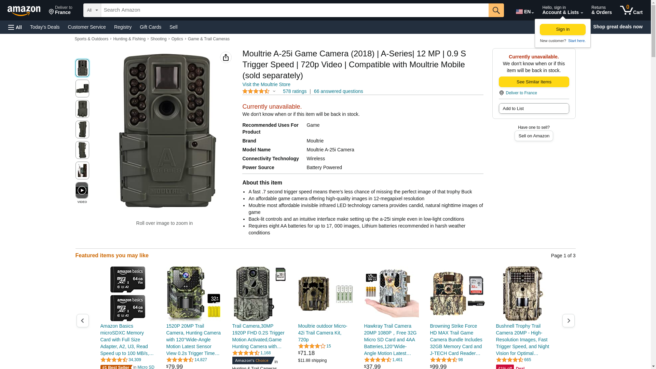Click into the Search Amazon field

point(295,10)
